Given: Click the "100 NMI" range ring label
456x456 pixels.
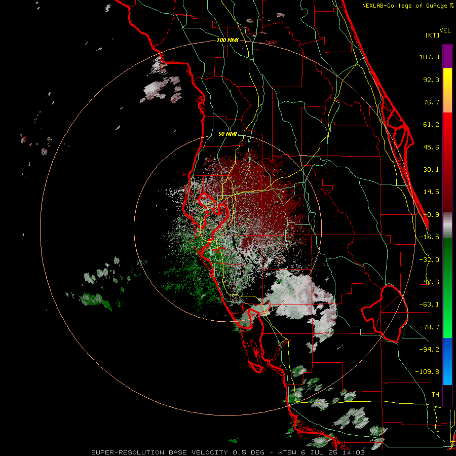Looking at the screenshot, I should click(x=227, y=40).
